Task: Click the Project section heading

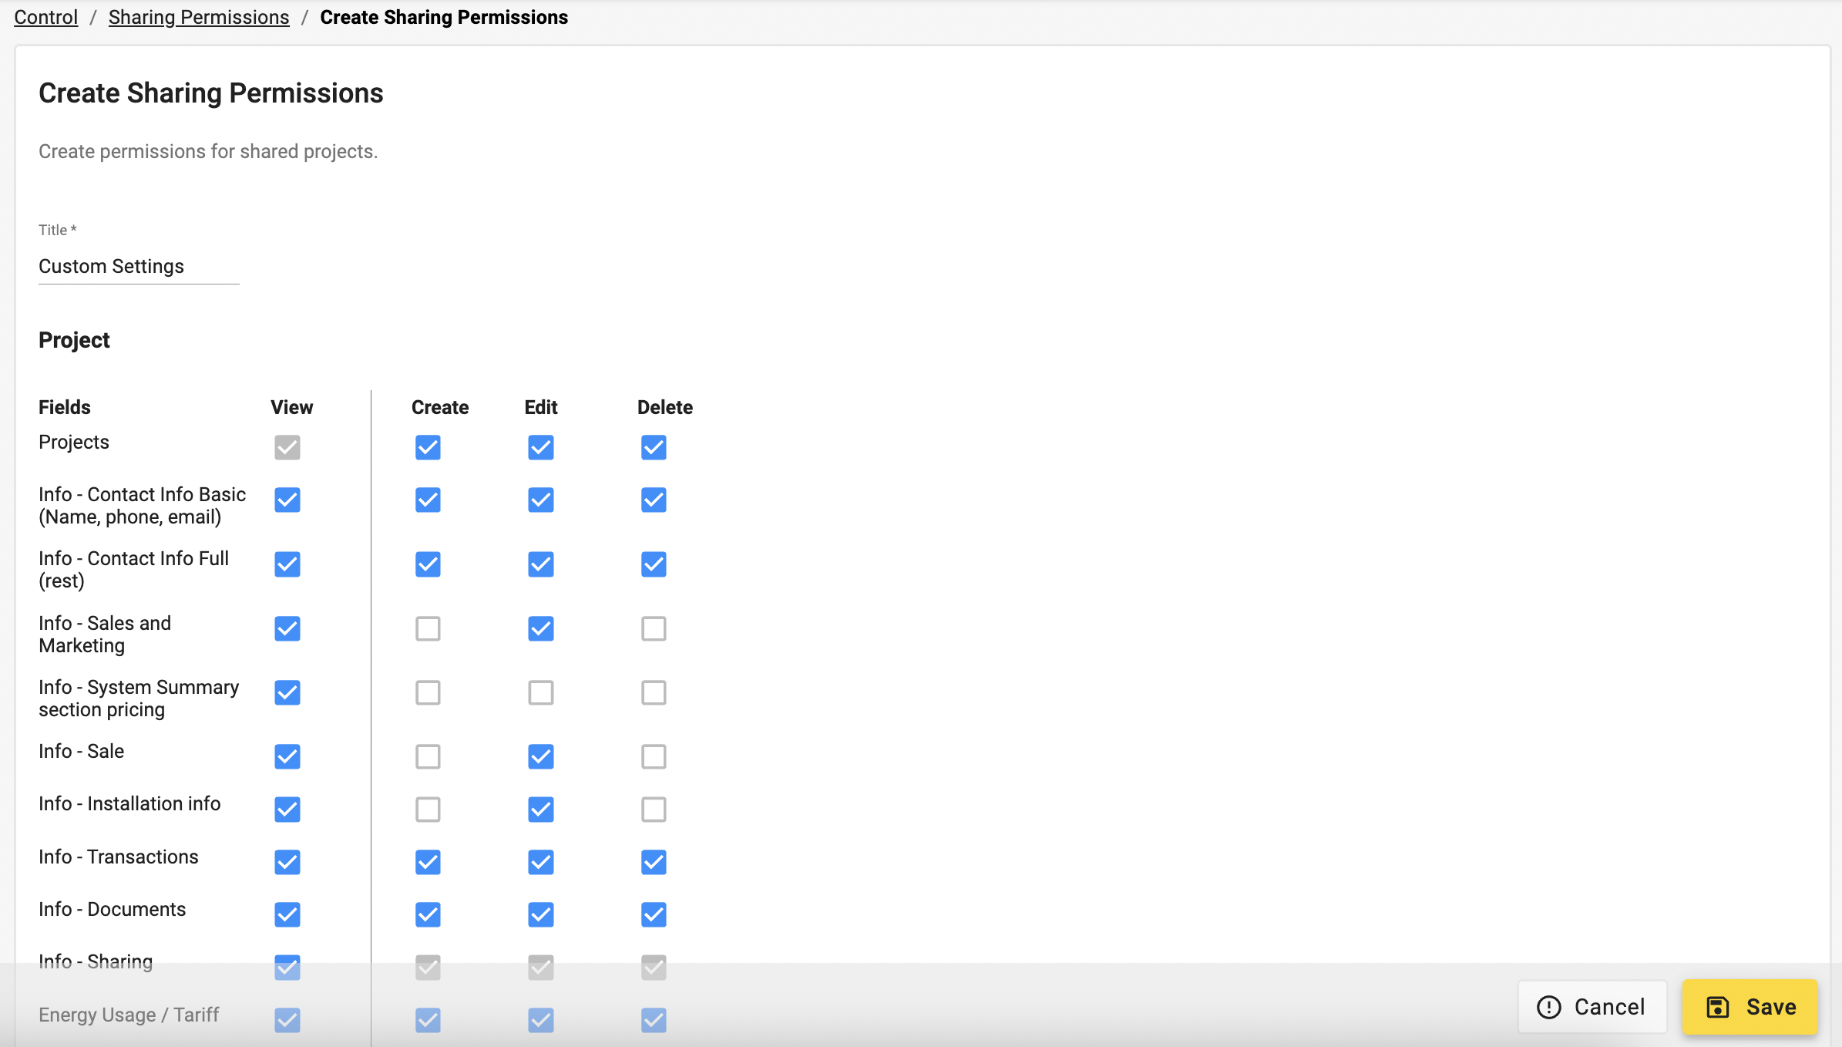Action: (x=74, y=340)
